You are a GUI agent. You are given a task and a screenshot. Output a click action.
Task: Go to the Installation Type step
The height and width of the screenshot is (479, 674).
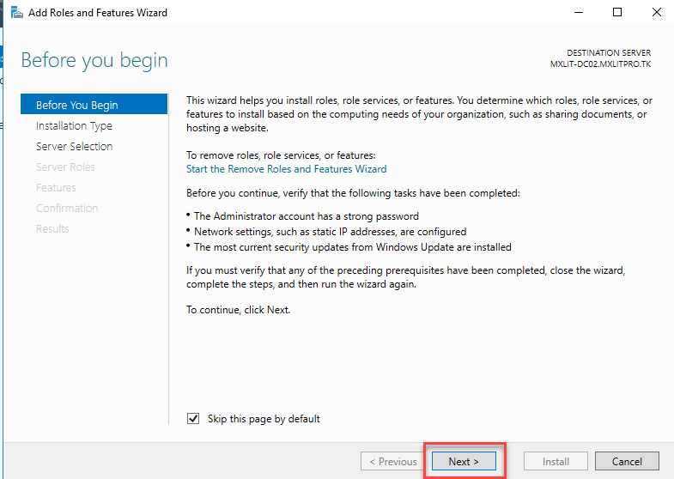[74, 125]
